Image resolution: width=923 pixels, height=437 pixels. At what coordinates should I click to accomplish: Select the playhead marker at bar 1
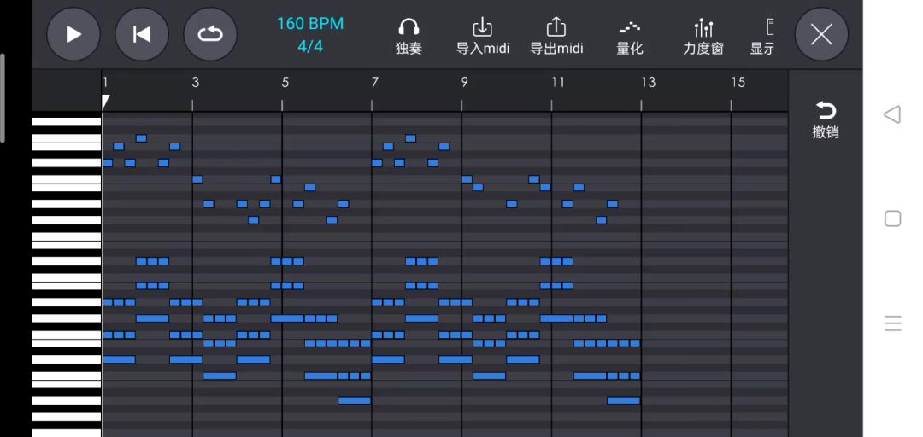click(x=105, y=102)
